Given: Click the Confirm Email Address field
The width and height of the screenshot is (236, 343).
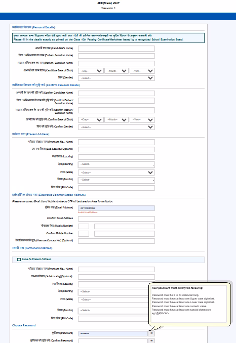Looking at the screenshot, I should (116, 219).
